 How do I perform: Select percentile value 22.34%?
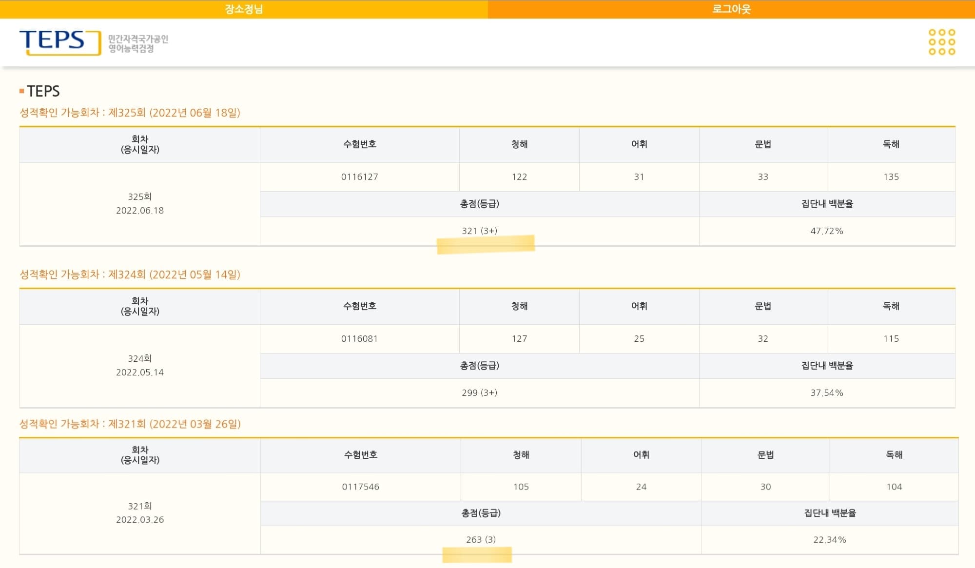point(830,540)
